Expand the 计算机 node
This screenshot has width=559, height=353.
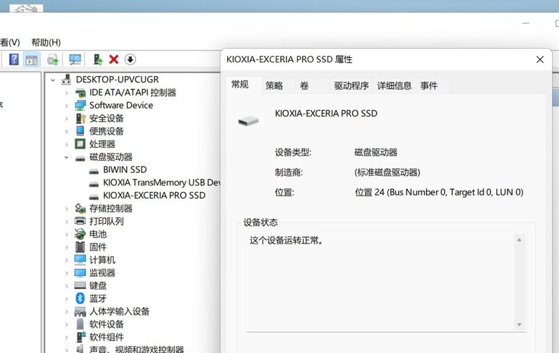[66, 260]
